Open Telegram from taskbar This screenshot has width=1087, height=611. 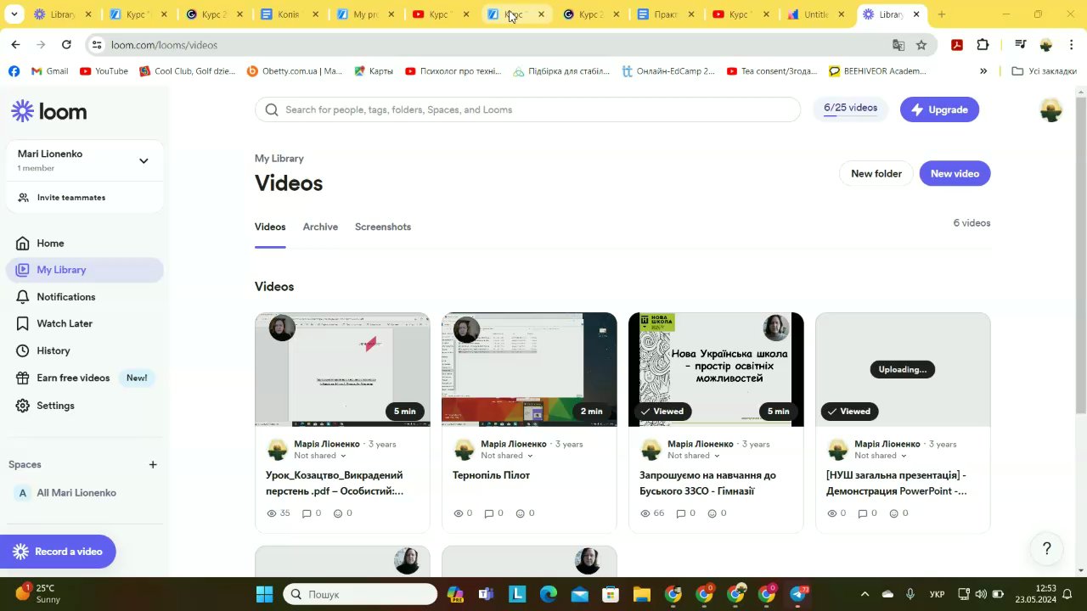pos(798,594)
